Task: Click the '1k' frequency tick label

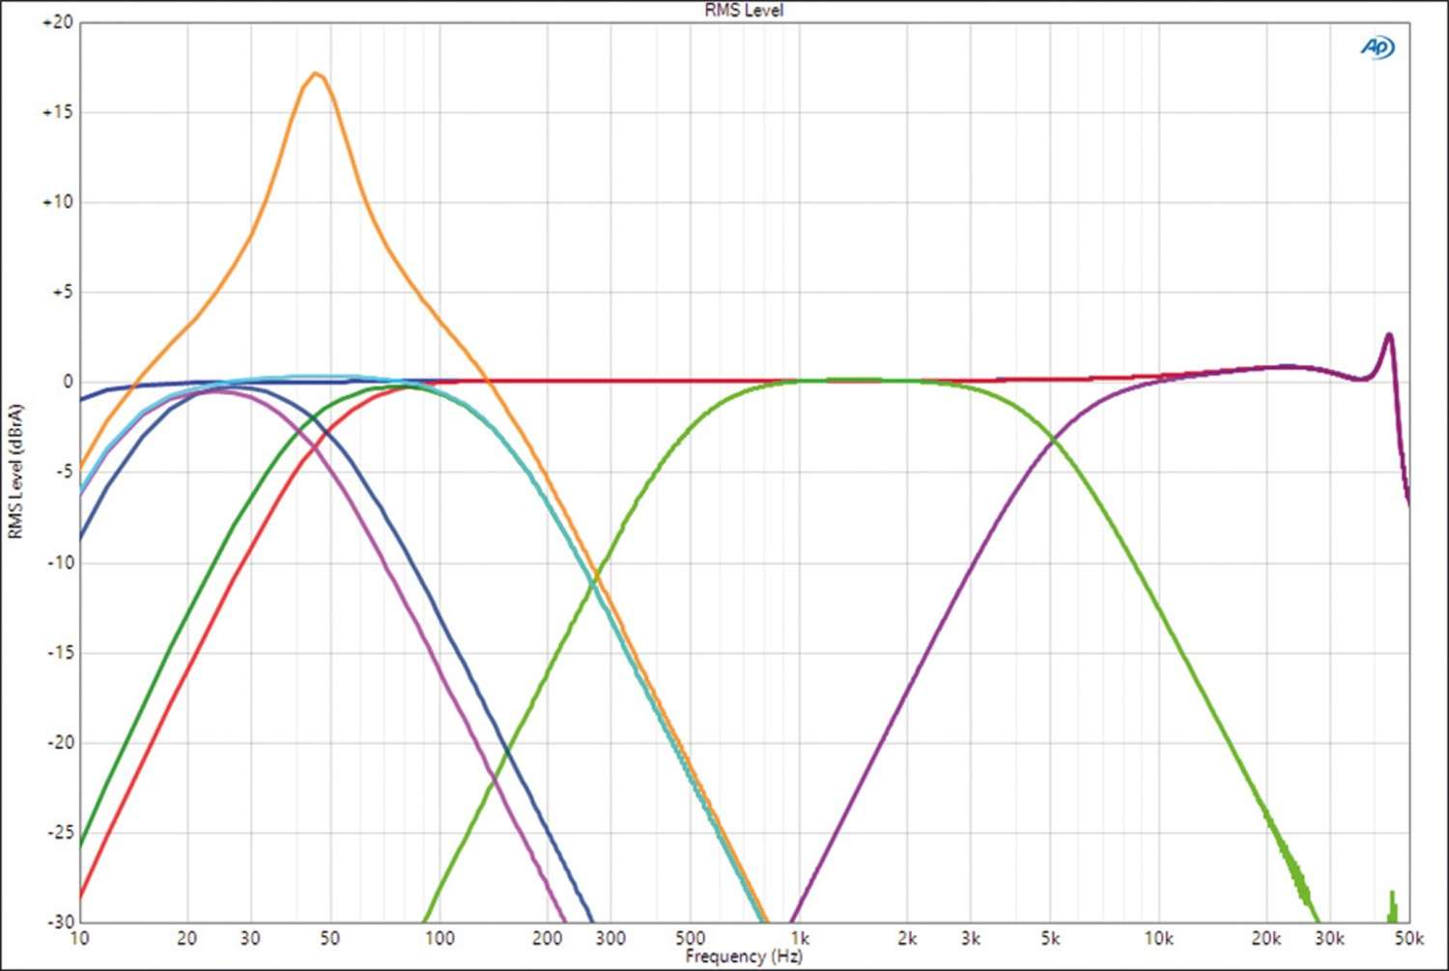Action: (799, 938)
